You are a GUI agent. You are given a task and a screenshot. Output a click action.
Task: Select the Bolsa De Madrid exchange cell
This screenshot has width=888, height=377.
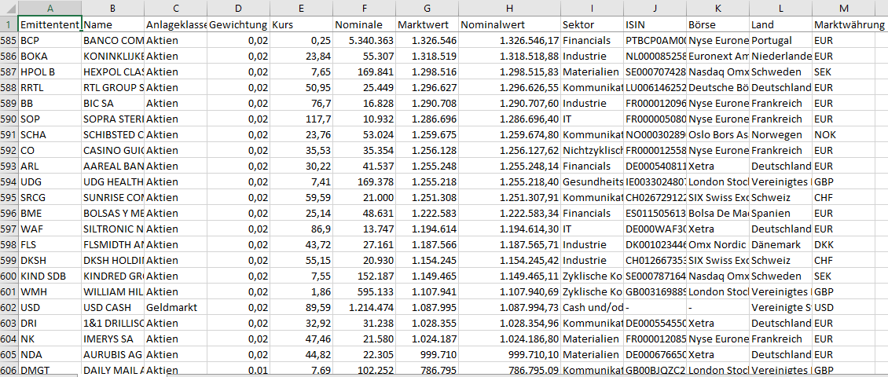tap(717, 214)
